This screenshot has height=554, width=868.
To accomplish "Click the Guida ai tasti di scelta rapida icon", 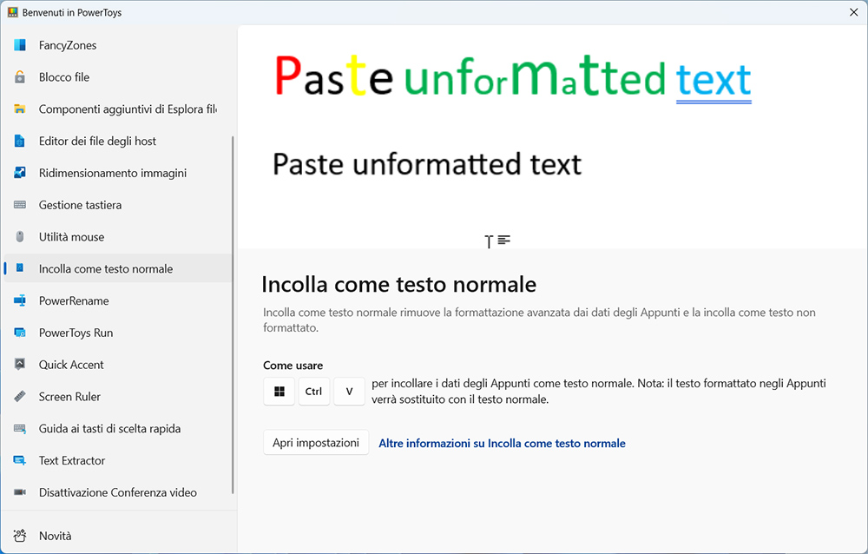I will (x=20, y=429).
